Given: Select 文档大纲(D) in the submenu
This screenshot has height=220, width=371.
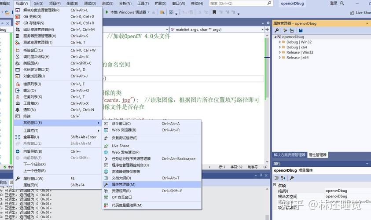Looking at the screenshot, I should 152,178.
